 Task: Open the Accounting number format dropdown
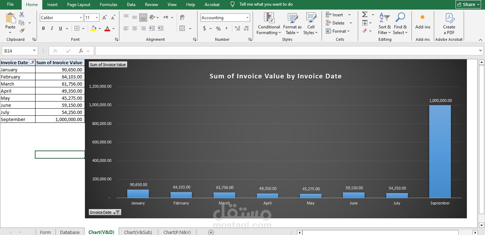[248, 17]
